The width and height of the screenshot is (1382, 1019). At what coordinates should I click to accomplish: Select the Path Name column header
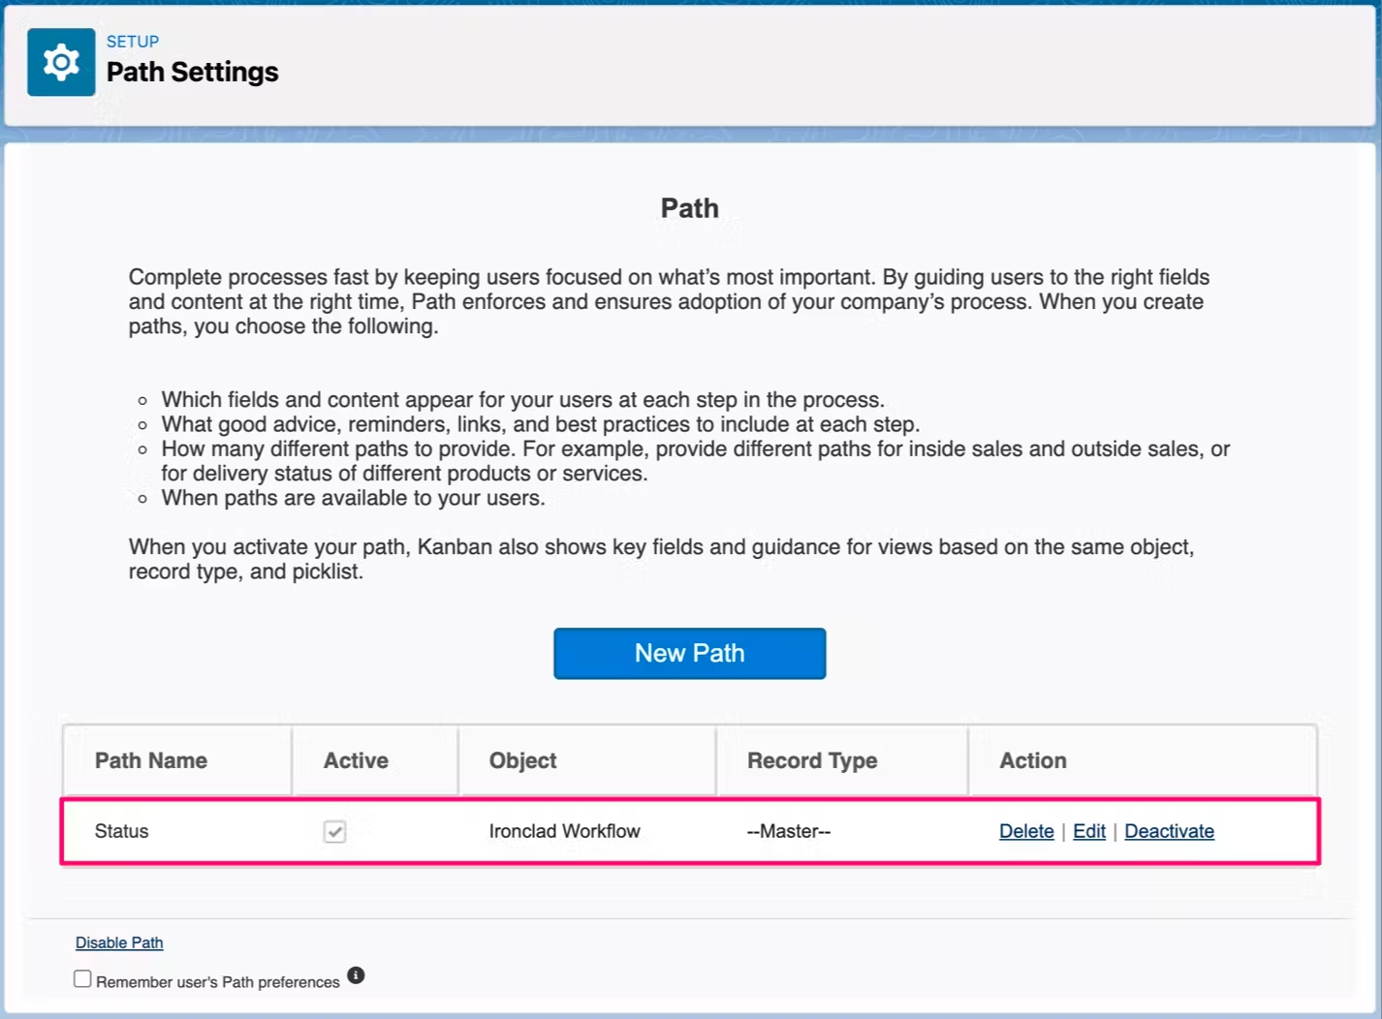pyautogui.click(x=151, y=761)
